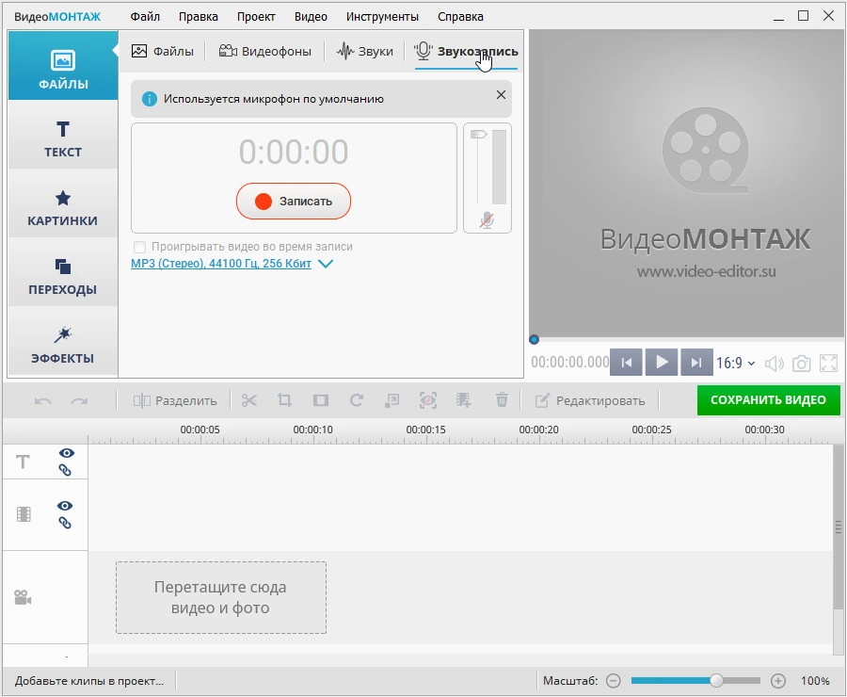The width and height of the screenshot is (847, 697).
Task: Click the 00:00:00.000 timecode display
Action: point(569,363)
